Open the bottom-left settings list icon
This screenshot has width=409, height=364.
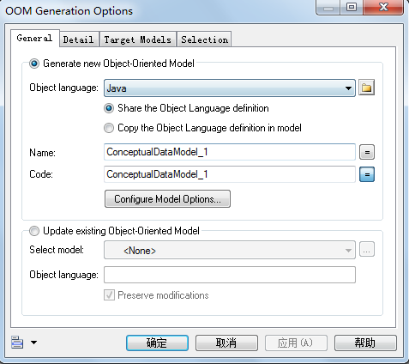[x=17, y=343]
